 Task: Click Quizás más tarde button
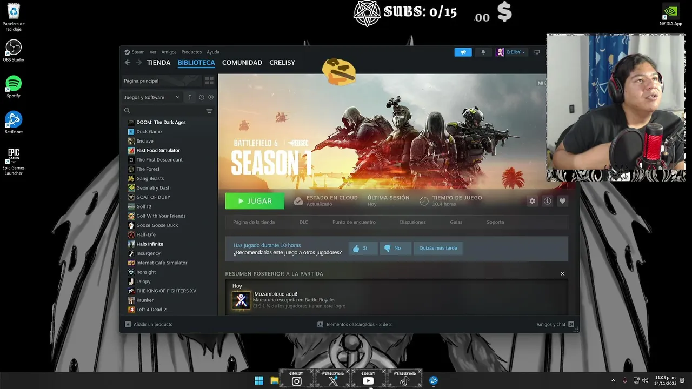coord(438,248)
